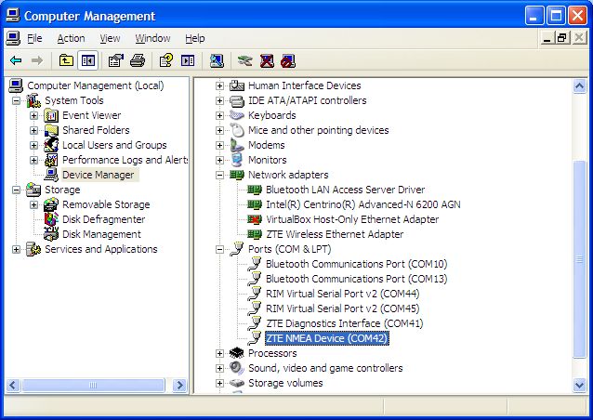Click the Disable device toolbar icon
Viewport: 593px width, 420px height.
click(289, 60)
